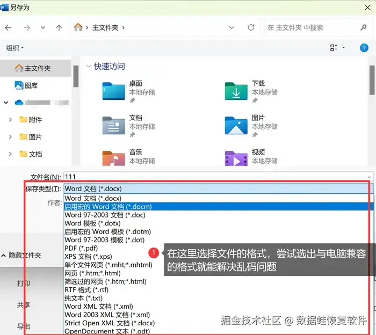Expand the 附件 folder node
Image resolution: width=376 pixels, height=335 pixels.
click(x=10, y=120)
